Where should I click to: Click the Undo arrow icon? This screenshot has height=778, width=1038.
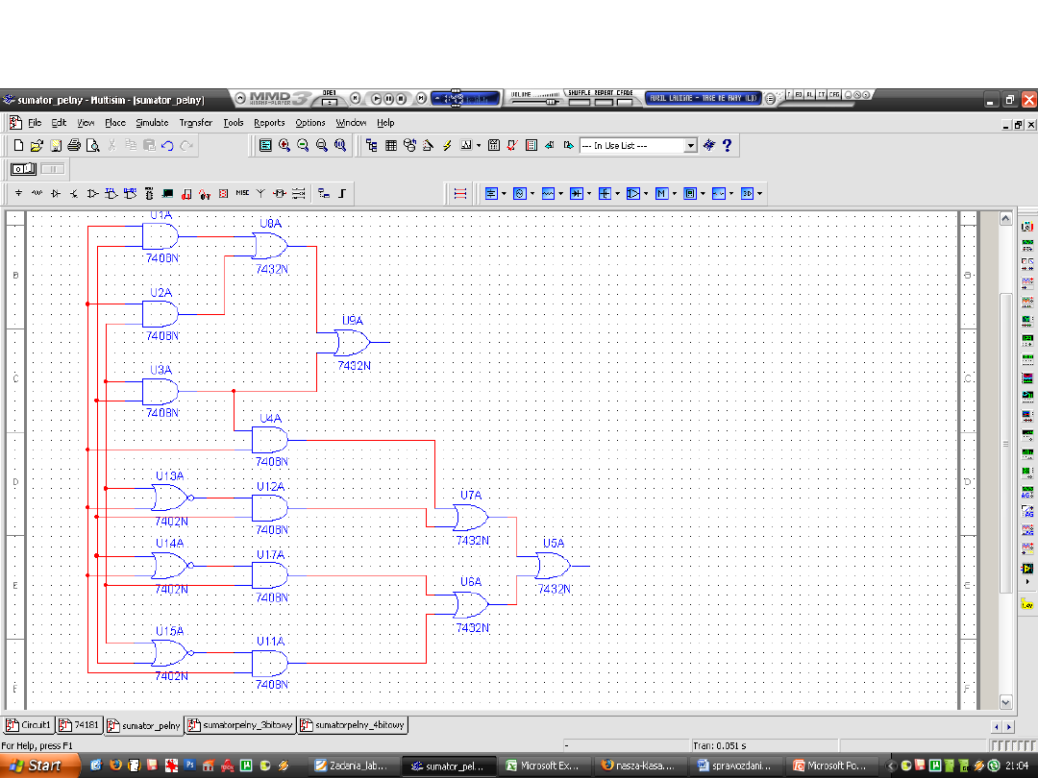point(167,146)
